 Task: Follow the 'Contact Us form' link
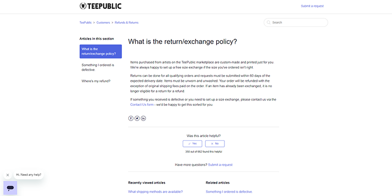click(142, 105)
